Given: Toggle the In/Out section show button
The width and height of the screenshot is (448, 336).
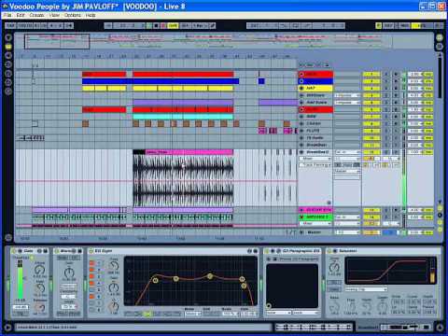Looking at the screenshot, I should tap(440, 208).
